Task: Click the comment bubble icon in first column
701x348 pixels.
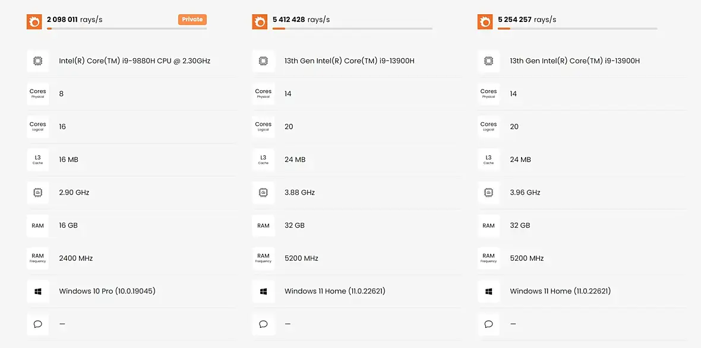Action: point(37,324)
